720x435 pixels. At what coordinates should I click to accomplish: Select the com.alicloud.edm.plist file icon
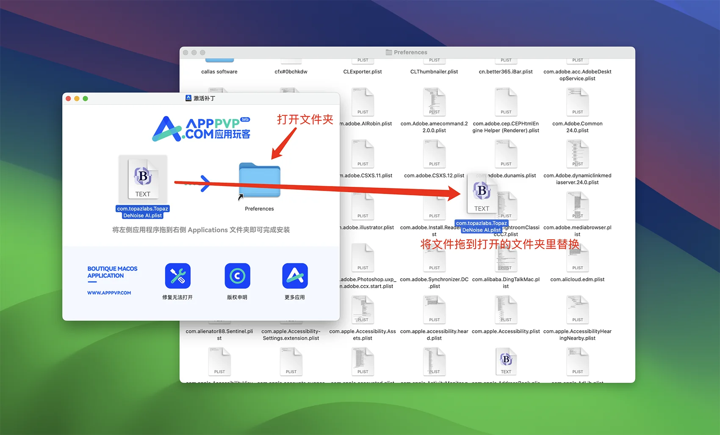[x=577, y=257]
